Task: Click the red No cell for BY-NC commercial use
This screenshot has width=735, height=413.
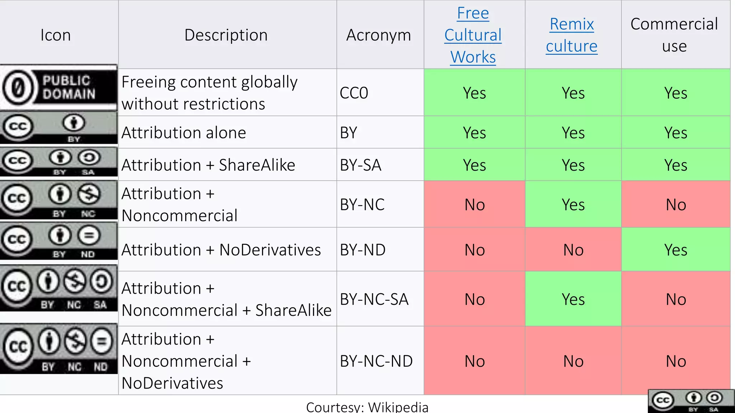Action: click(675, 205)
